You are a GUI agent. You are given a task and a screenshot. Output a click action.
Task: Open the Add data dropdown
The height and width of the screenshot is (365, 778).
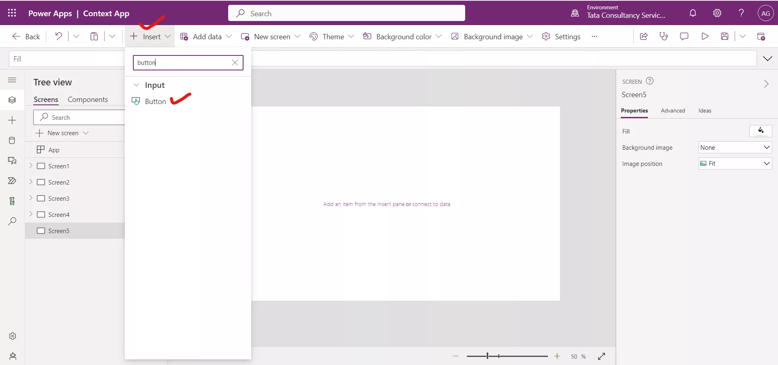pos(206,36)
